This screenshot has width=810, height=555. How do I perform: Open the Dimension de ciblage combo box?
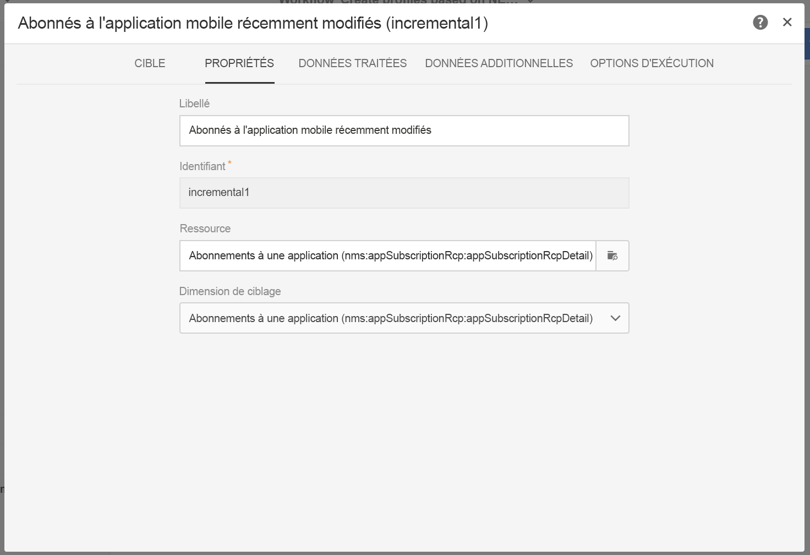(391, 318)
